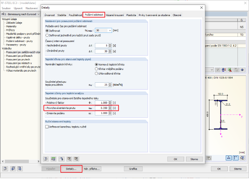Screen dimensions: 249x187
Task: Click the units and decimals icon (0.00)
Action: (53, 159)
